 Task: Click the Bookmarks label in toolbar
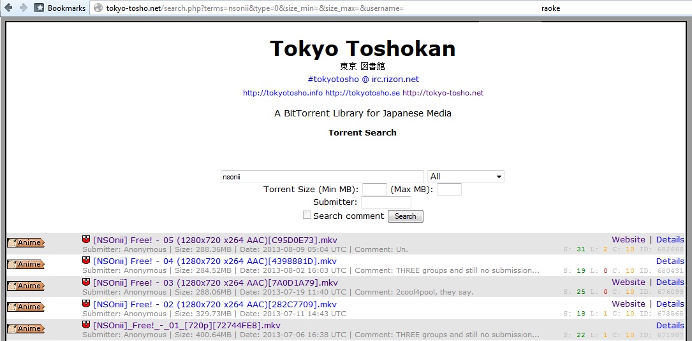click(x=66, y=8)
